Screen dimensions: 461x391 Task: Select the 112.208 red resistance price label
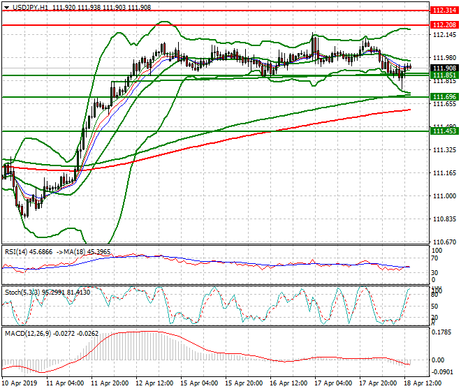pos(444,25)
